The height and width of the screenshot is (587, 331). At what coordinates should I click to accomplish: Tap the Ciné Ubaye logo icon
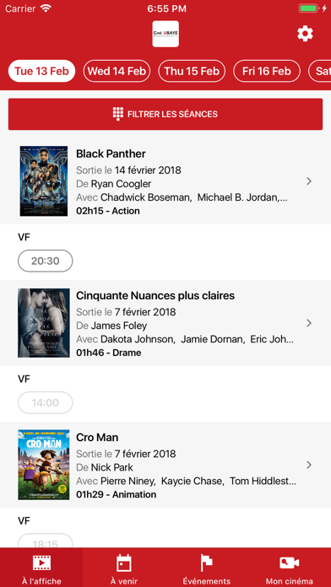click(165, 34)
